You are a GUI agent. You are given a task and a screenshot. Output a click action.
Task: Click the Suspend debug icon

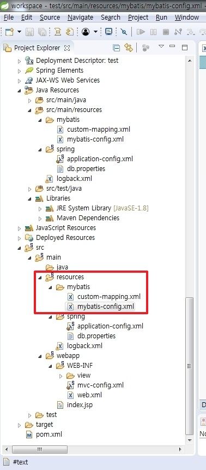(153, 32)
